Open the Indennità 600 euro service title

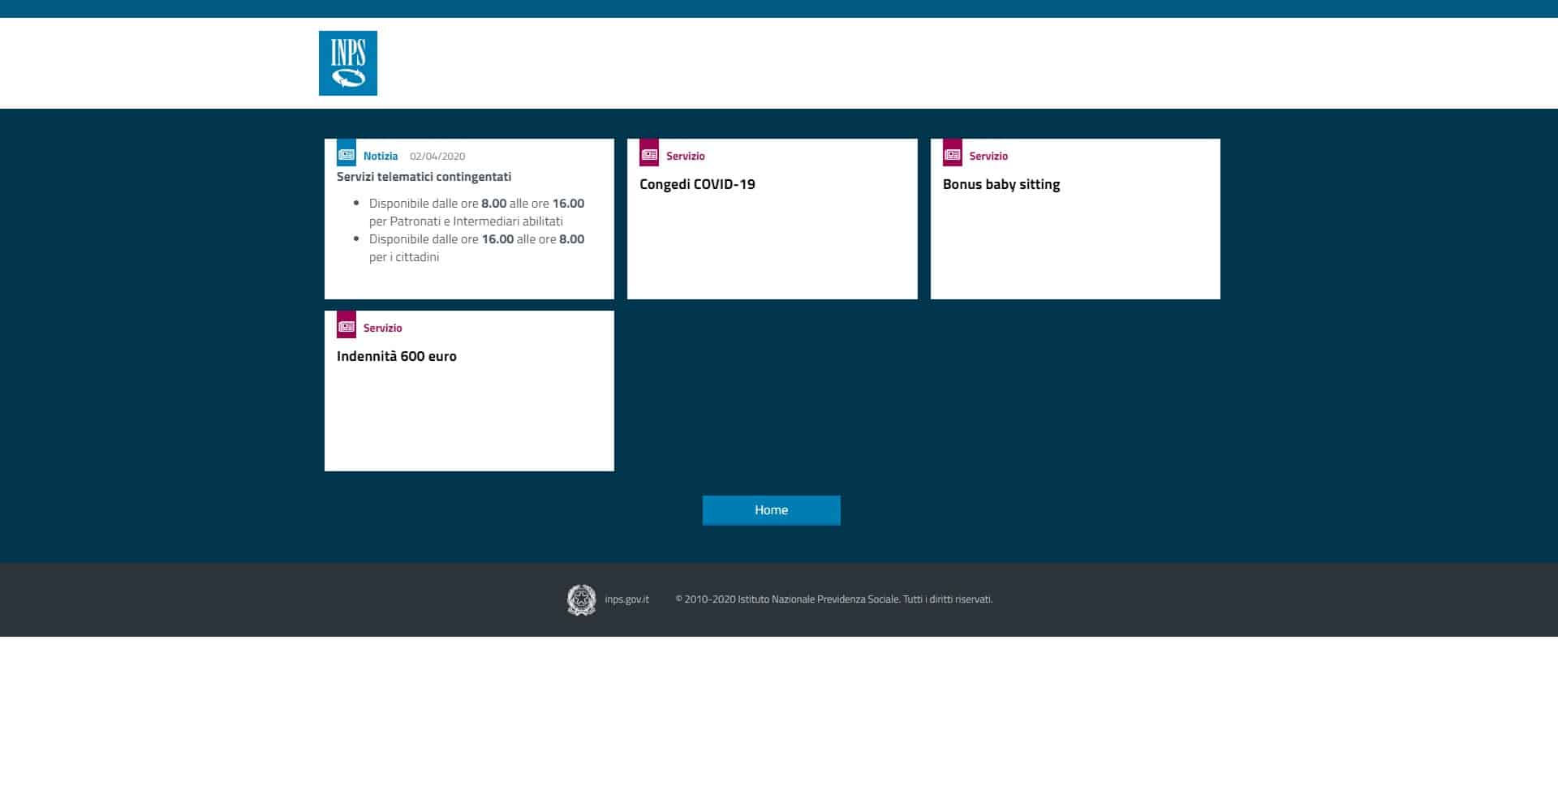point(396,356)
